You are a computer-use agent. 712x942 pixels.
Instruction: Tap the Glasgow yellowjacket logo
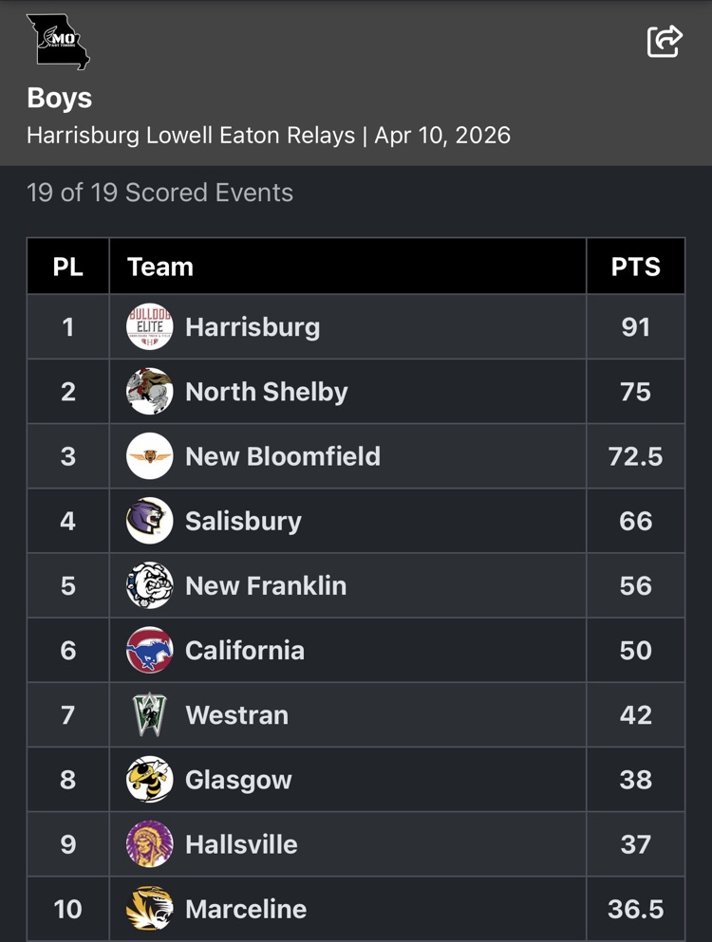coord(150,780)
